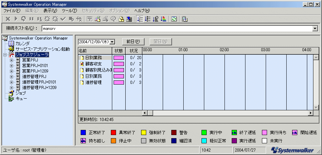Image resolution: width=322 pixels, height=155 pixels.
Task: Click the 前日 button
Action: 133,42
